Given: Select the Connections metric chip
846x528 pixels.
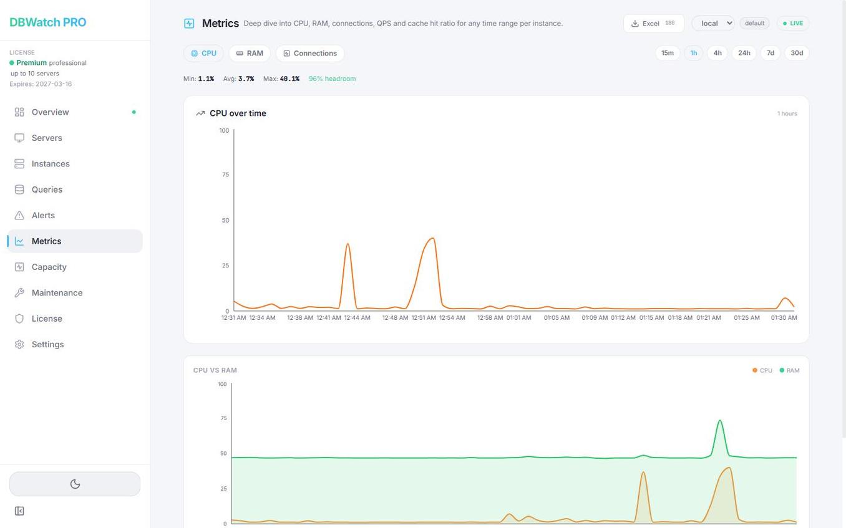Looking at the screenshot, I should 310,53.
